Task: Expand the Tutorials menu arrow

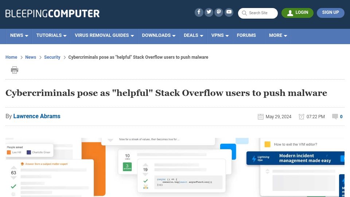Action: click(x=65, y=36)
